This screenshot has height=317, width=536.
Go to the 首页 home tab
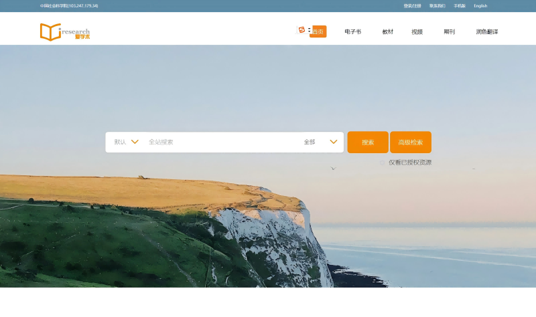click(x=318, y=31)
